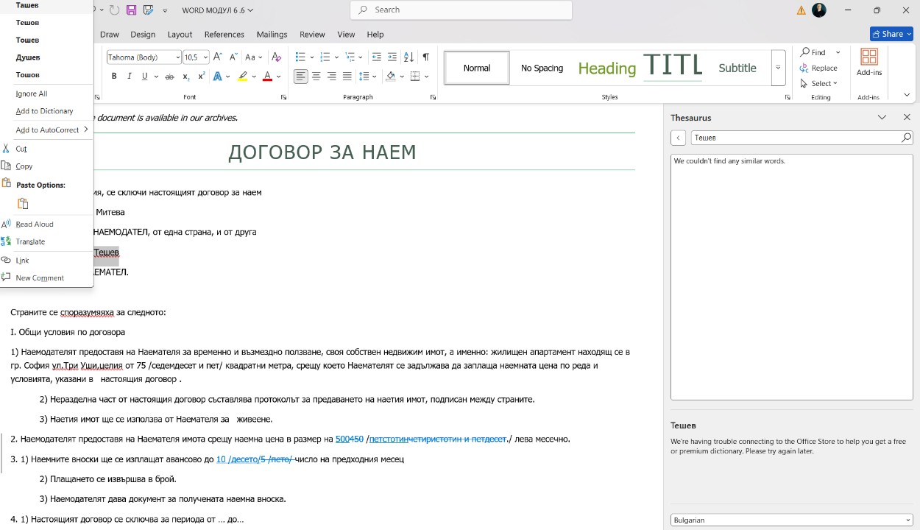
Task: Expand the Styles gallery
Action: pos(778,68)
